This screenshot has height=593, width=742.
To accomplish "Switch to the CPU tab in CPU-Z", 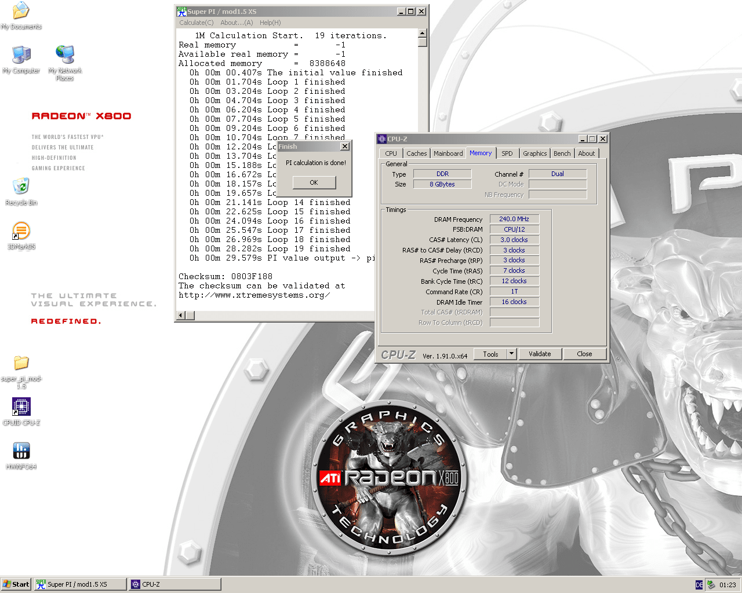I will [391, 153].
